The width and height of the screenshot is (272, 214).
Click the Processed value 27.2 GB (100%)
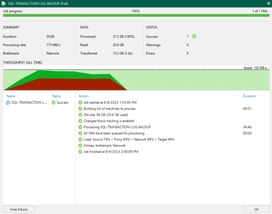[123, 37]
